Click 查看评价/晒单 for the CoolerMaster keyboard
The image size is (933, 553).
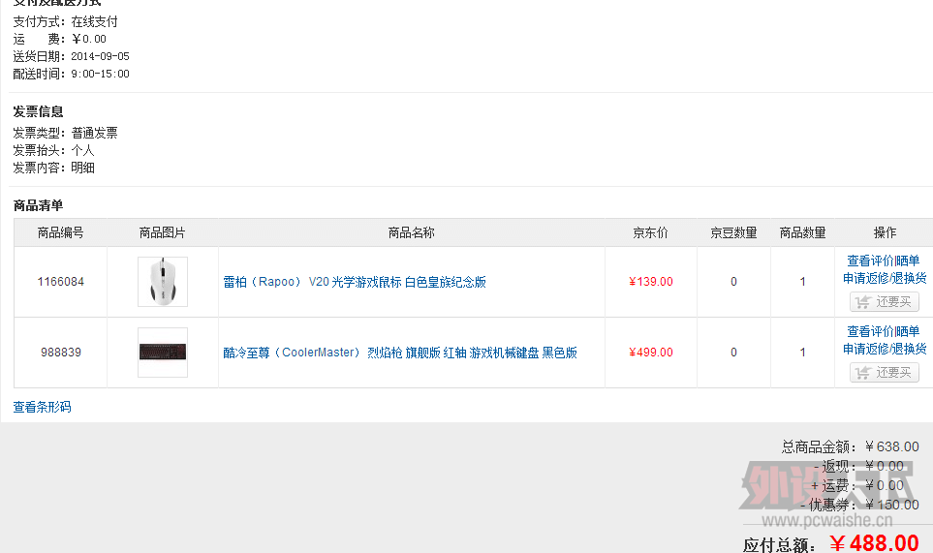[x=884, y=331]
